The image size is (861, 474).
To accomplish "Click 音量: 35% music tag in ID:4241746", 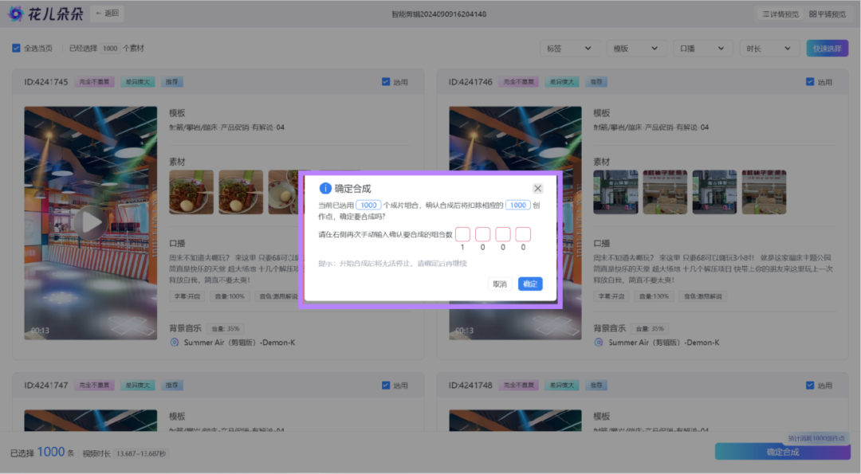I will click(650, 329).
